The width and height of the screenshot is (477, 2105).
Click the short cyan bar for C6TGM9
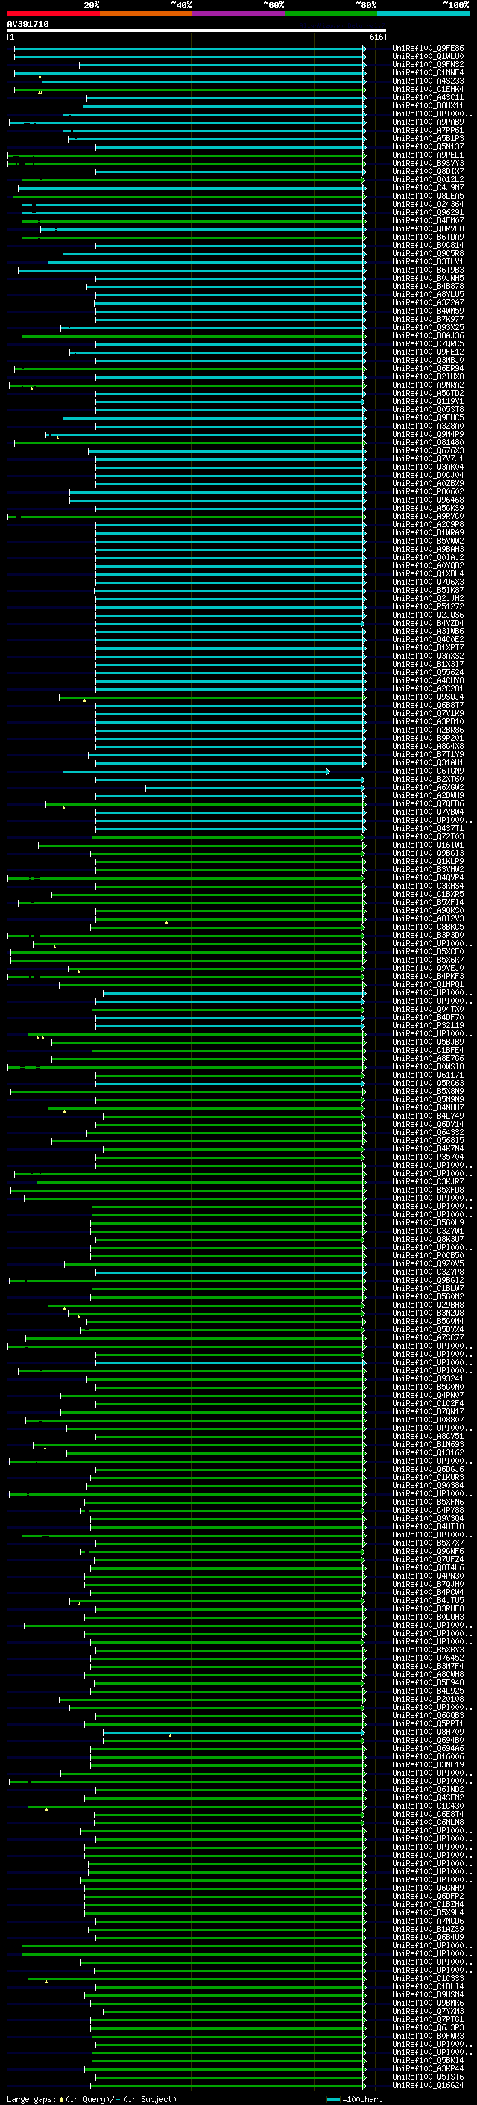coord(196,771)
